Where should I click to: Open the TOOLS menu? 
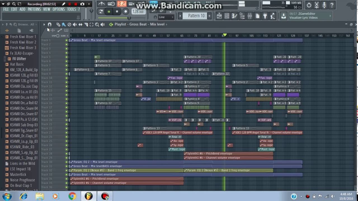point(72,9)
